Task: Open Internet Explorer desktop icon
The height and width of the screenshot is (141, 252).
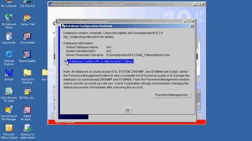Action: point(9,58)
